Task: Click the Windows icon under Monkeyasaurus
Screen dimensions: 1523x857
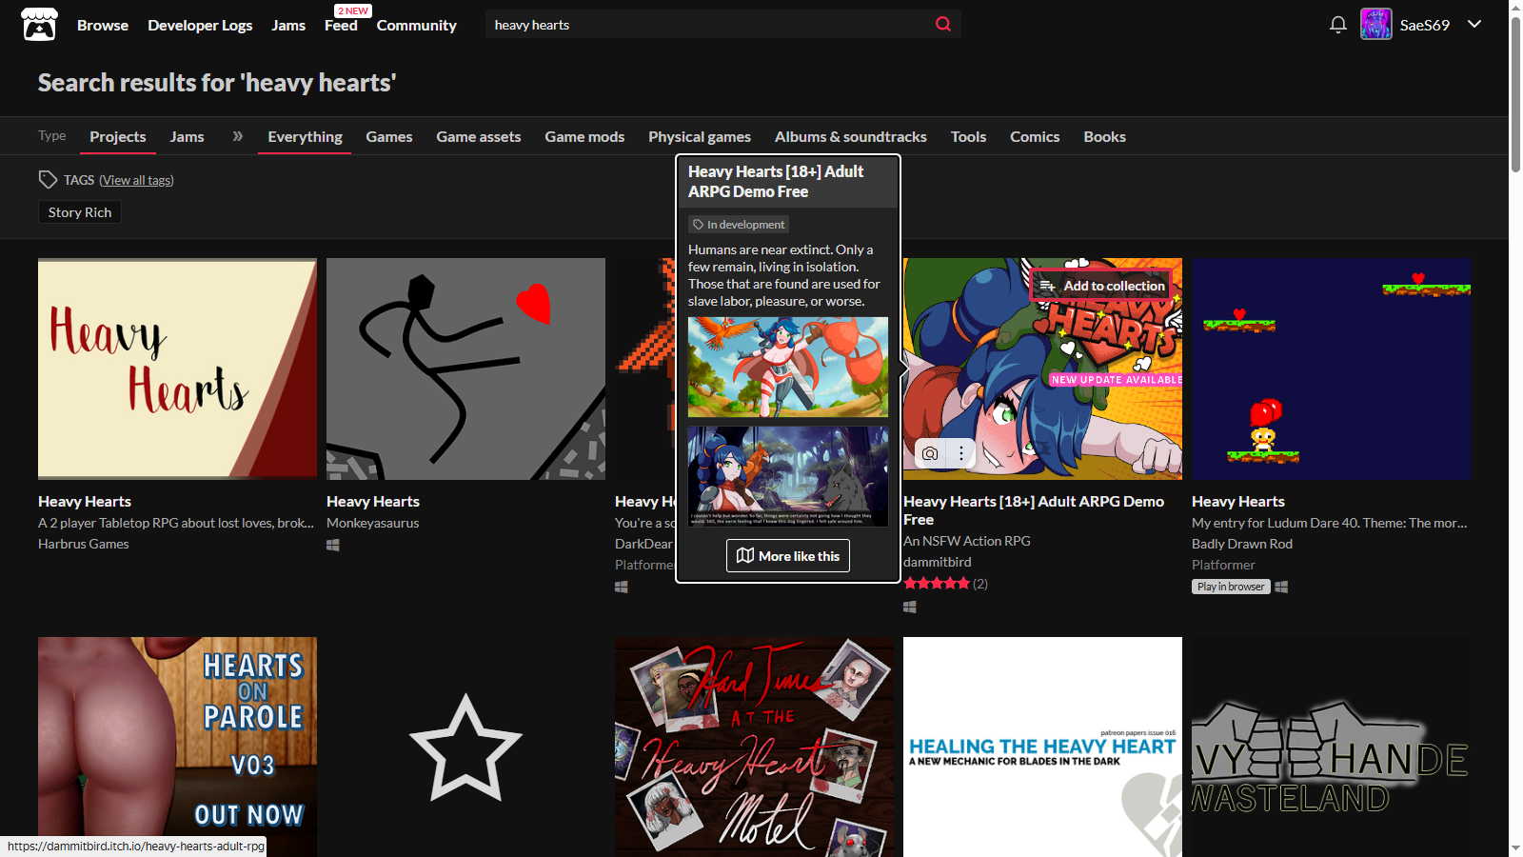Action: click(x=333, y=545)
